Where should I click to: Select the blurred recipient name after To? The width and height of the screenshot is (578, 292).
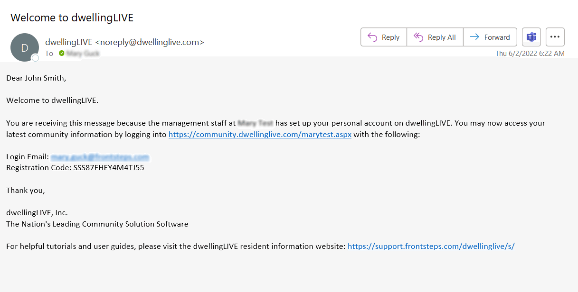tap(83, 54)
